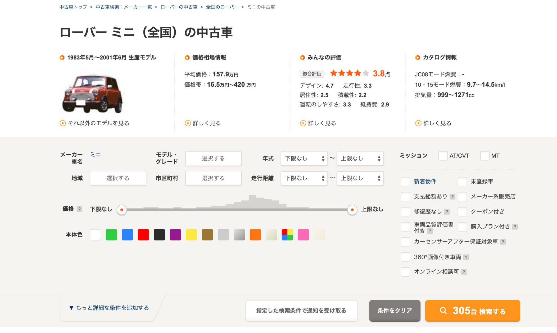Tick the 360°画像付き車両 checkbox

click(405, 257)
